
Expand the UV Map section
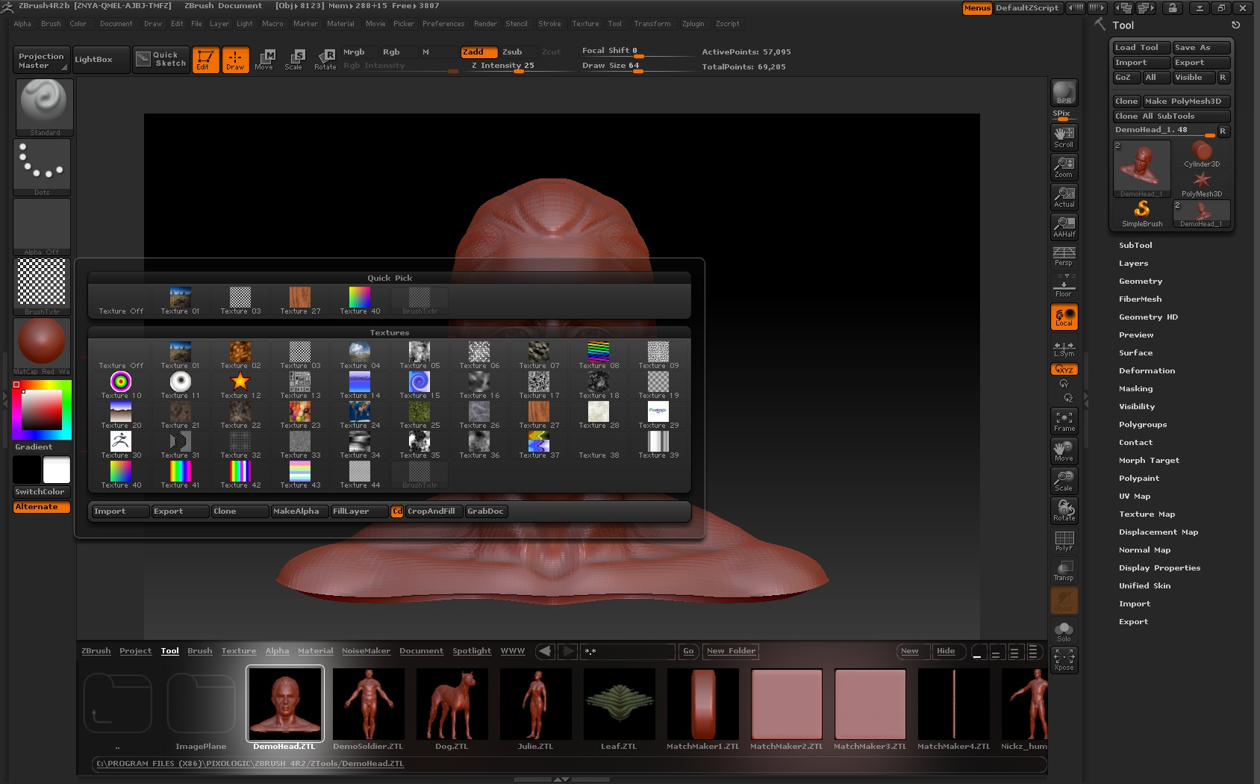(x=1135, y=497)
